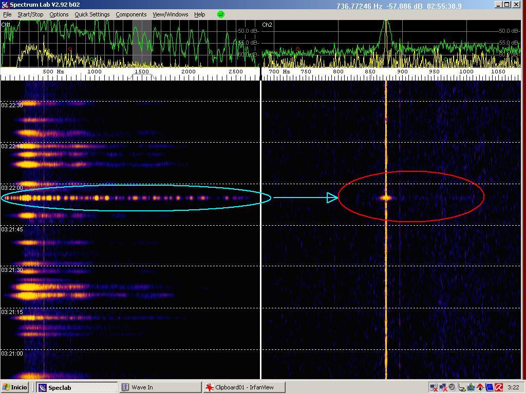This screenshot has height=394, width=526.
Task: Click the red up/down arrow tray icon
Action: point(480,387)
